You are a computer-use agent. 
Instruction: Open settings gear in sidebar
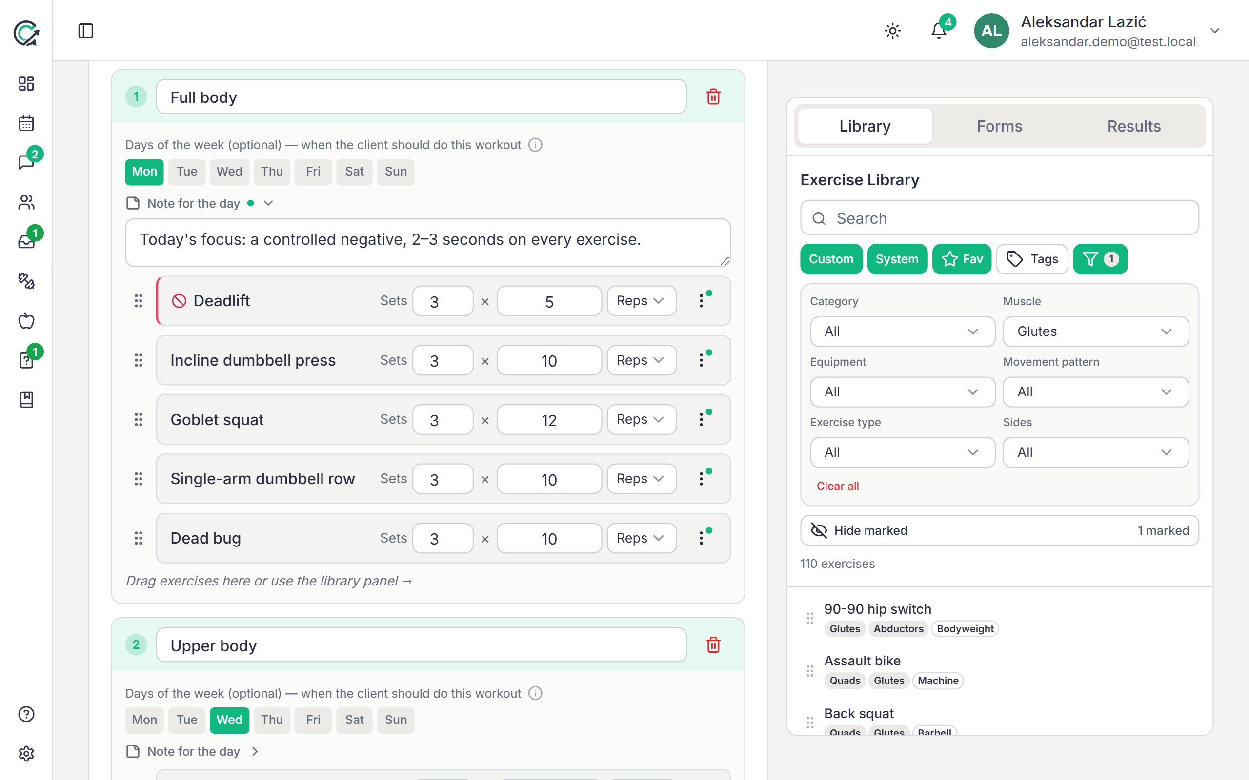click(26, 754)
